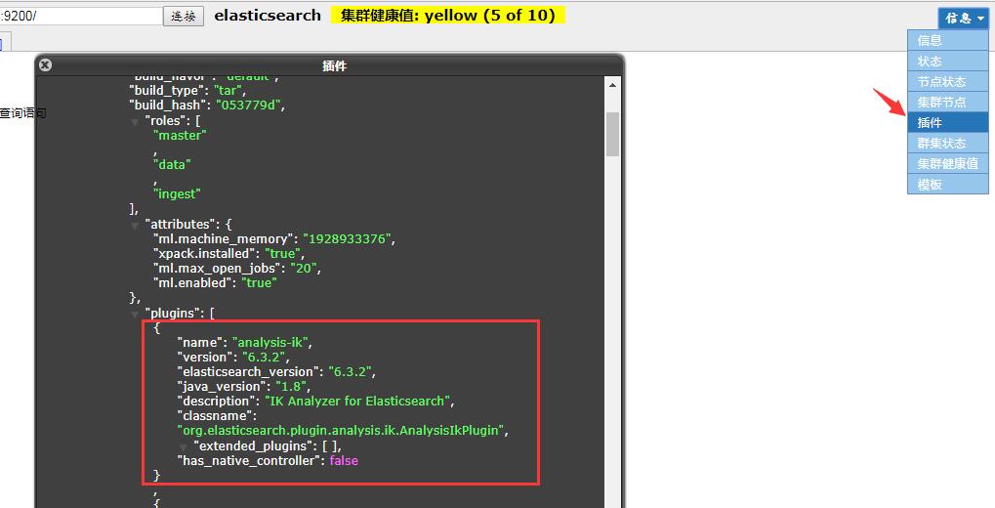Click the "053779d" build hash value
Viewport: 995px width, 508px height.
248,105
